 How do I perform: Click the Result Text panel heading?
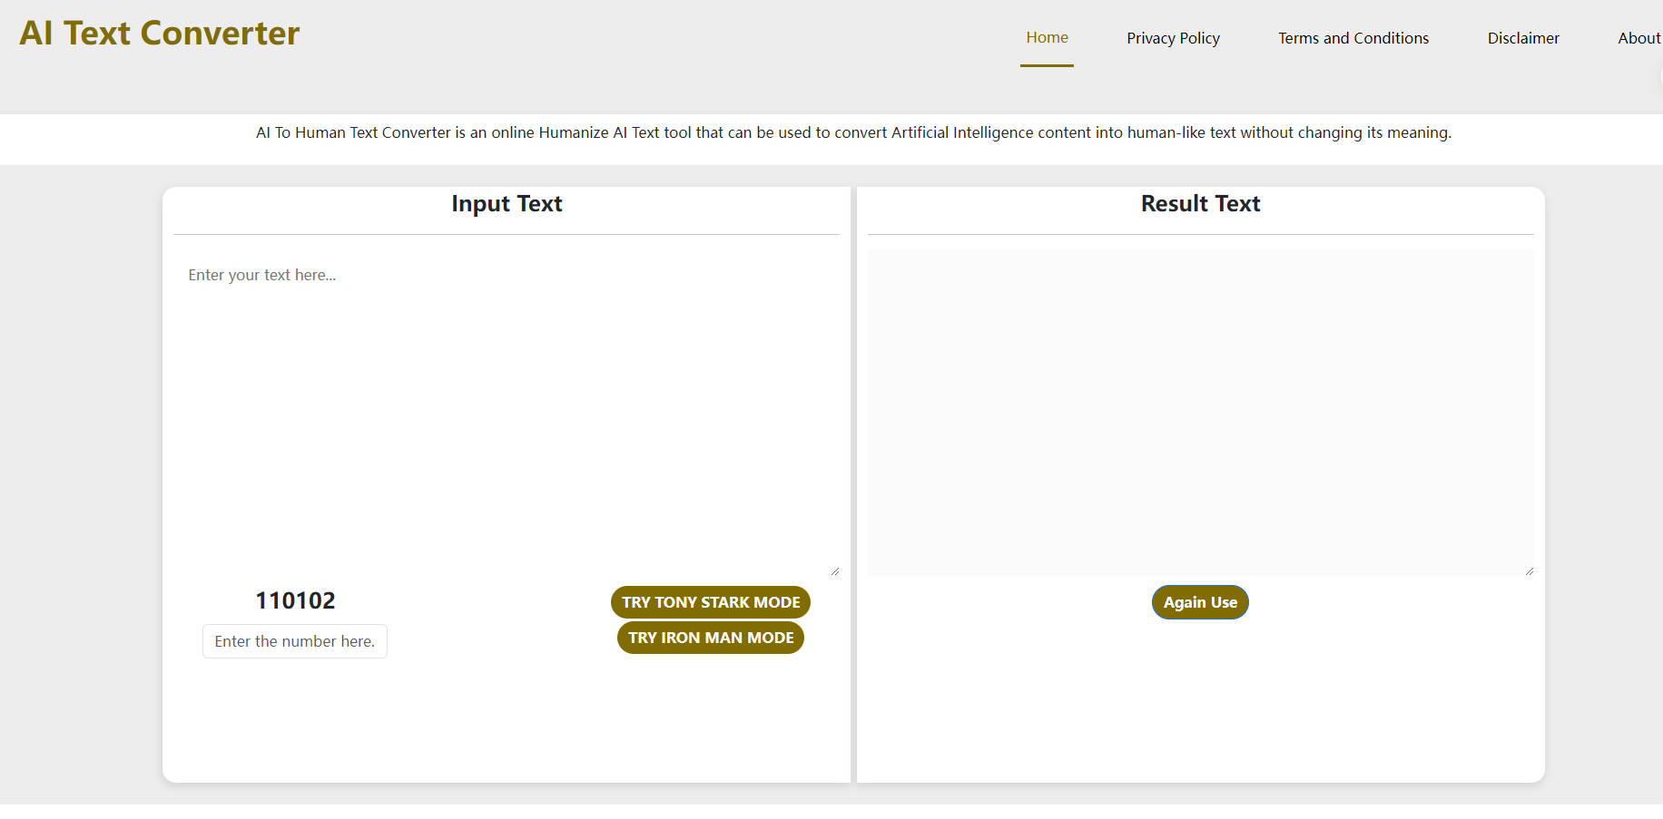coord(1200,203)
